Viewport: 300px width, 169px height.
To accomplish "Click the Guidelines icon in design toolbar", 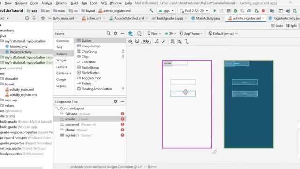I will pos(187,41).
